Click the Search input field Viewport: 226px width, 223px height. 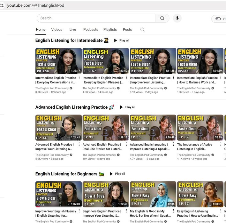(96, 18)
